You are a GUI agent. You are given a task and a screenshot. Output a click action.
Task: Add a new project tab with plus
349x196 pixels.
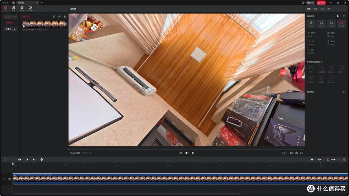[x=42, y=3]
